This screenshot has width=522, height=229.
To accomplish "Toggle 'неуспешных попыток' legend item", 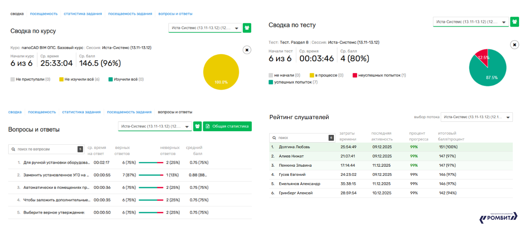I will pyautogui.click(x=379, y=75).
